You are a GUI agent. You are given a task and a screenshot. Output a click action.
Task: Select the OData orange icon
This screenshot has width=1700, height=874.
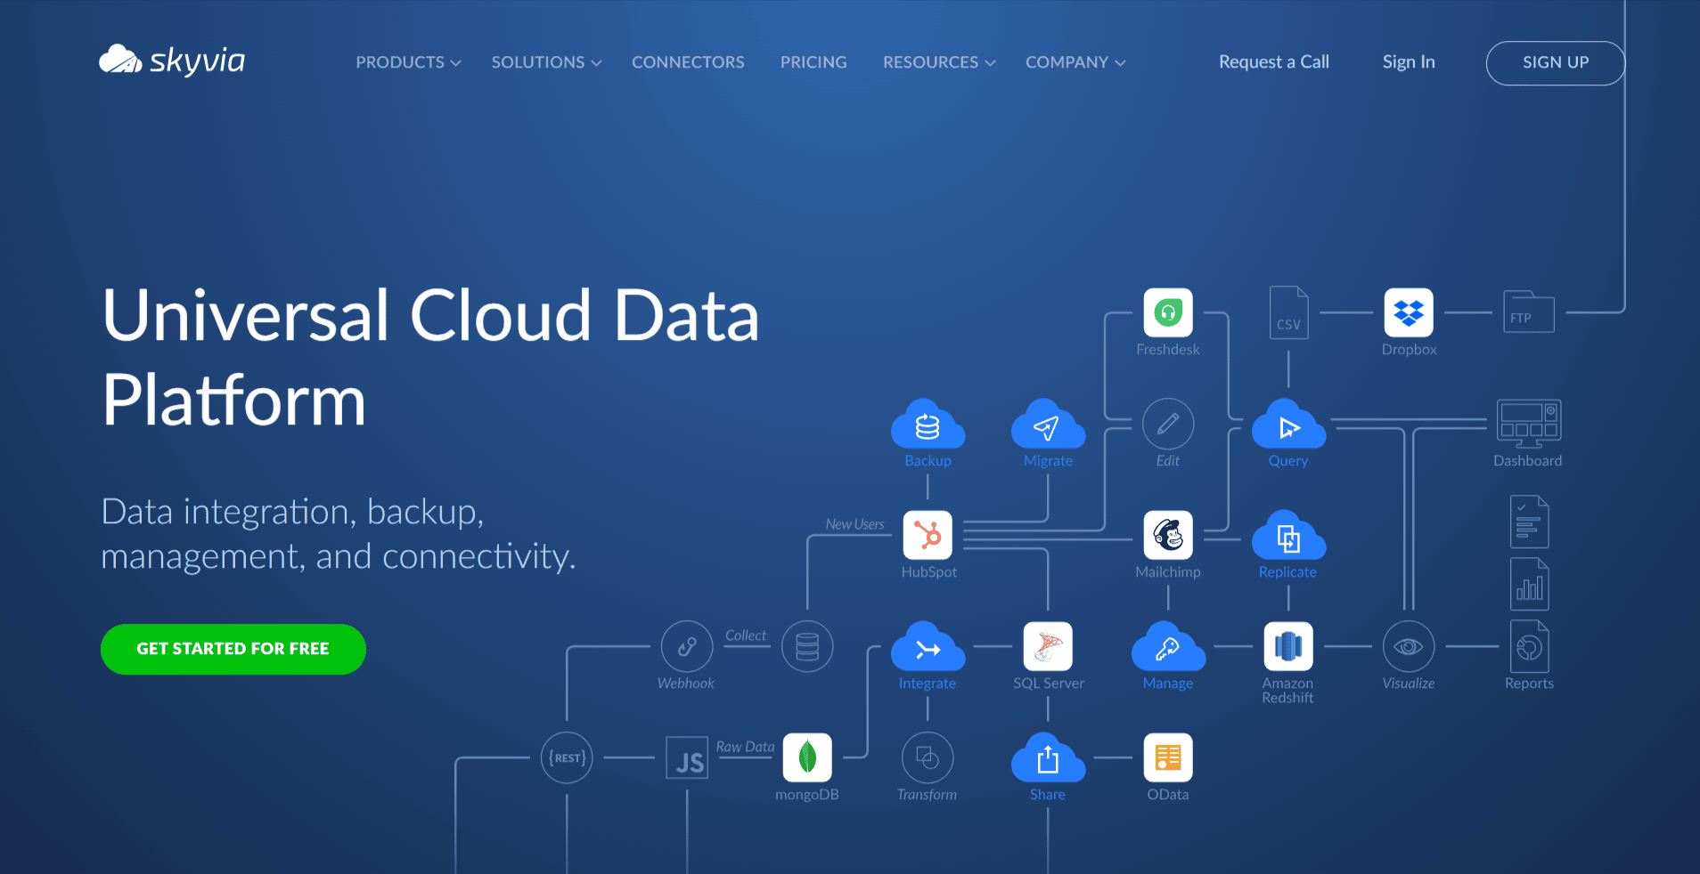1168,757
